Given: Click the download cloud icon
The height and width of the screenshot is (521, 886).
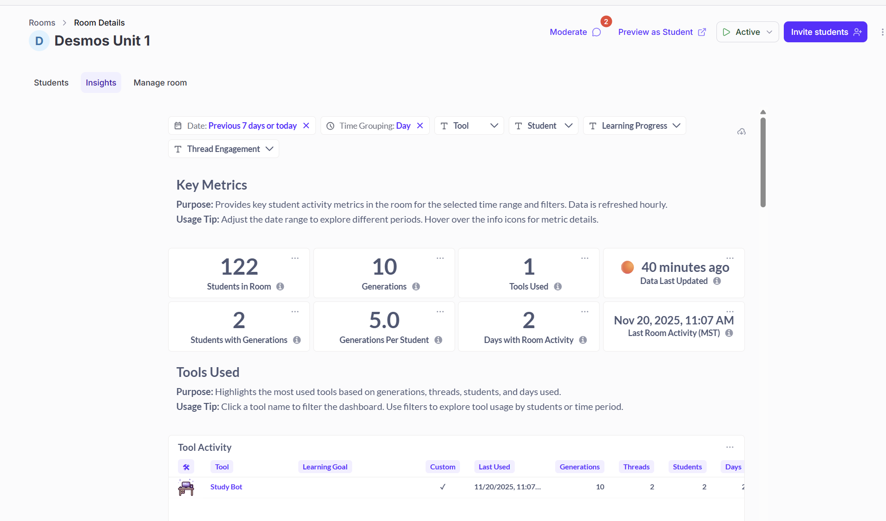Looking at the screenshot, I should click(x=742, y=132).
